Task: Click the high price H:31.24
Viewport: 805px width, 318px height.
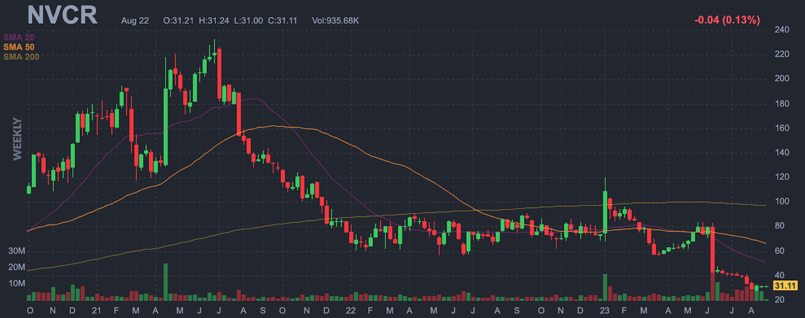Action: point(213,20)
